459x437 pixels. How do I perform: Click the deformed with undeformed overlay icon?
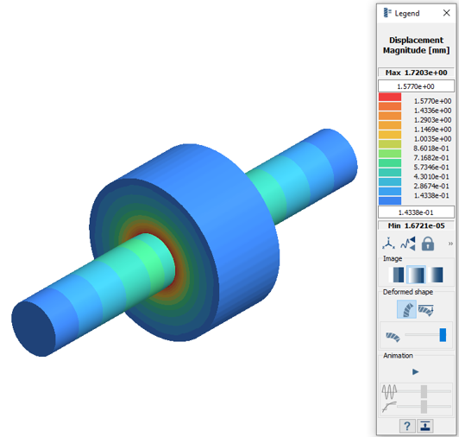pyautogui.click(x=425, y=310)
